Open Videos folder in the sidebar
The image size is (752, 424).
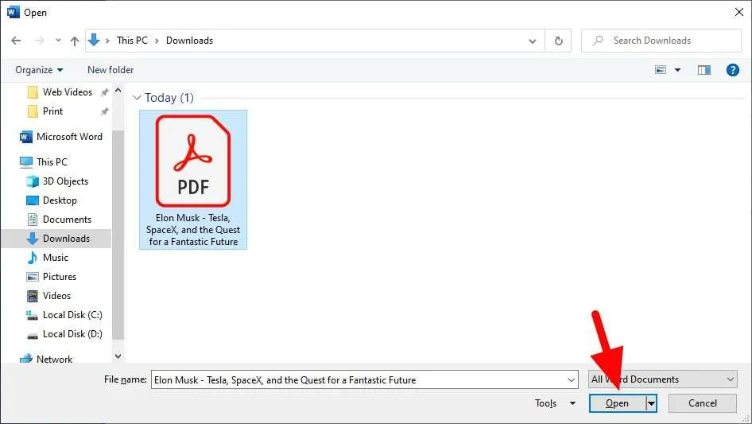[48, 296]
